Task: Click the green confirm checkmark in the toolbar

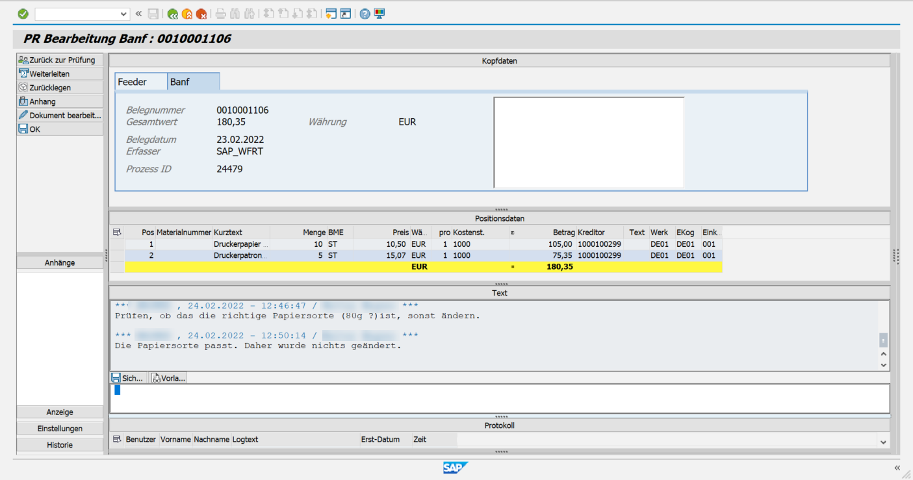Action: [23, 13]
